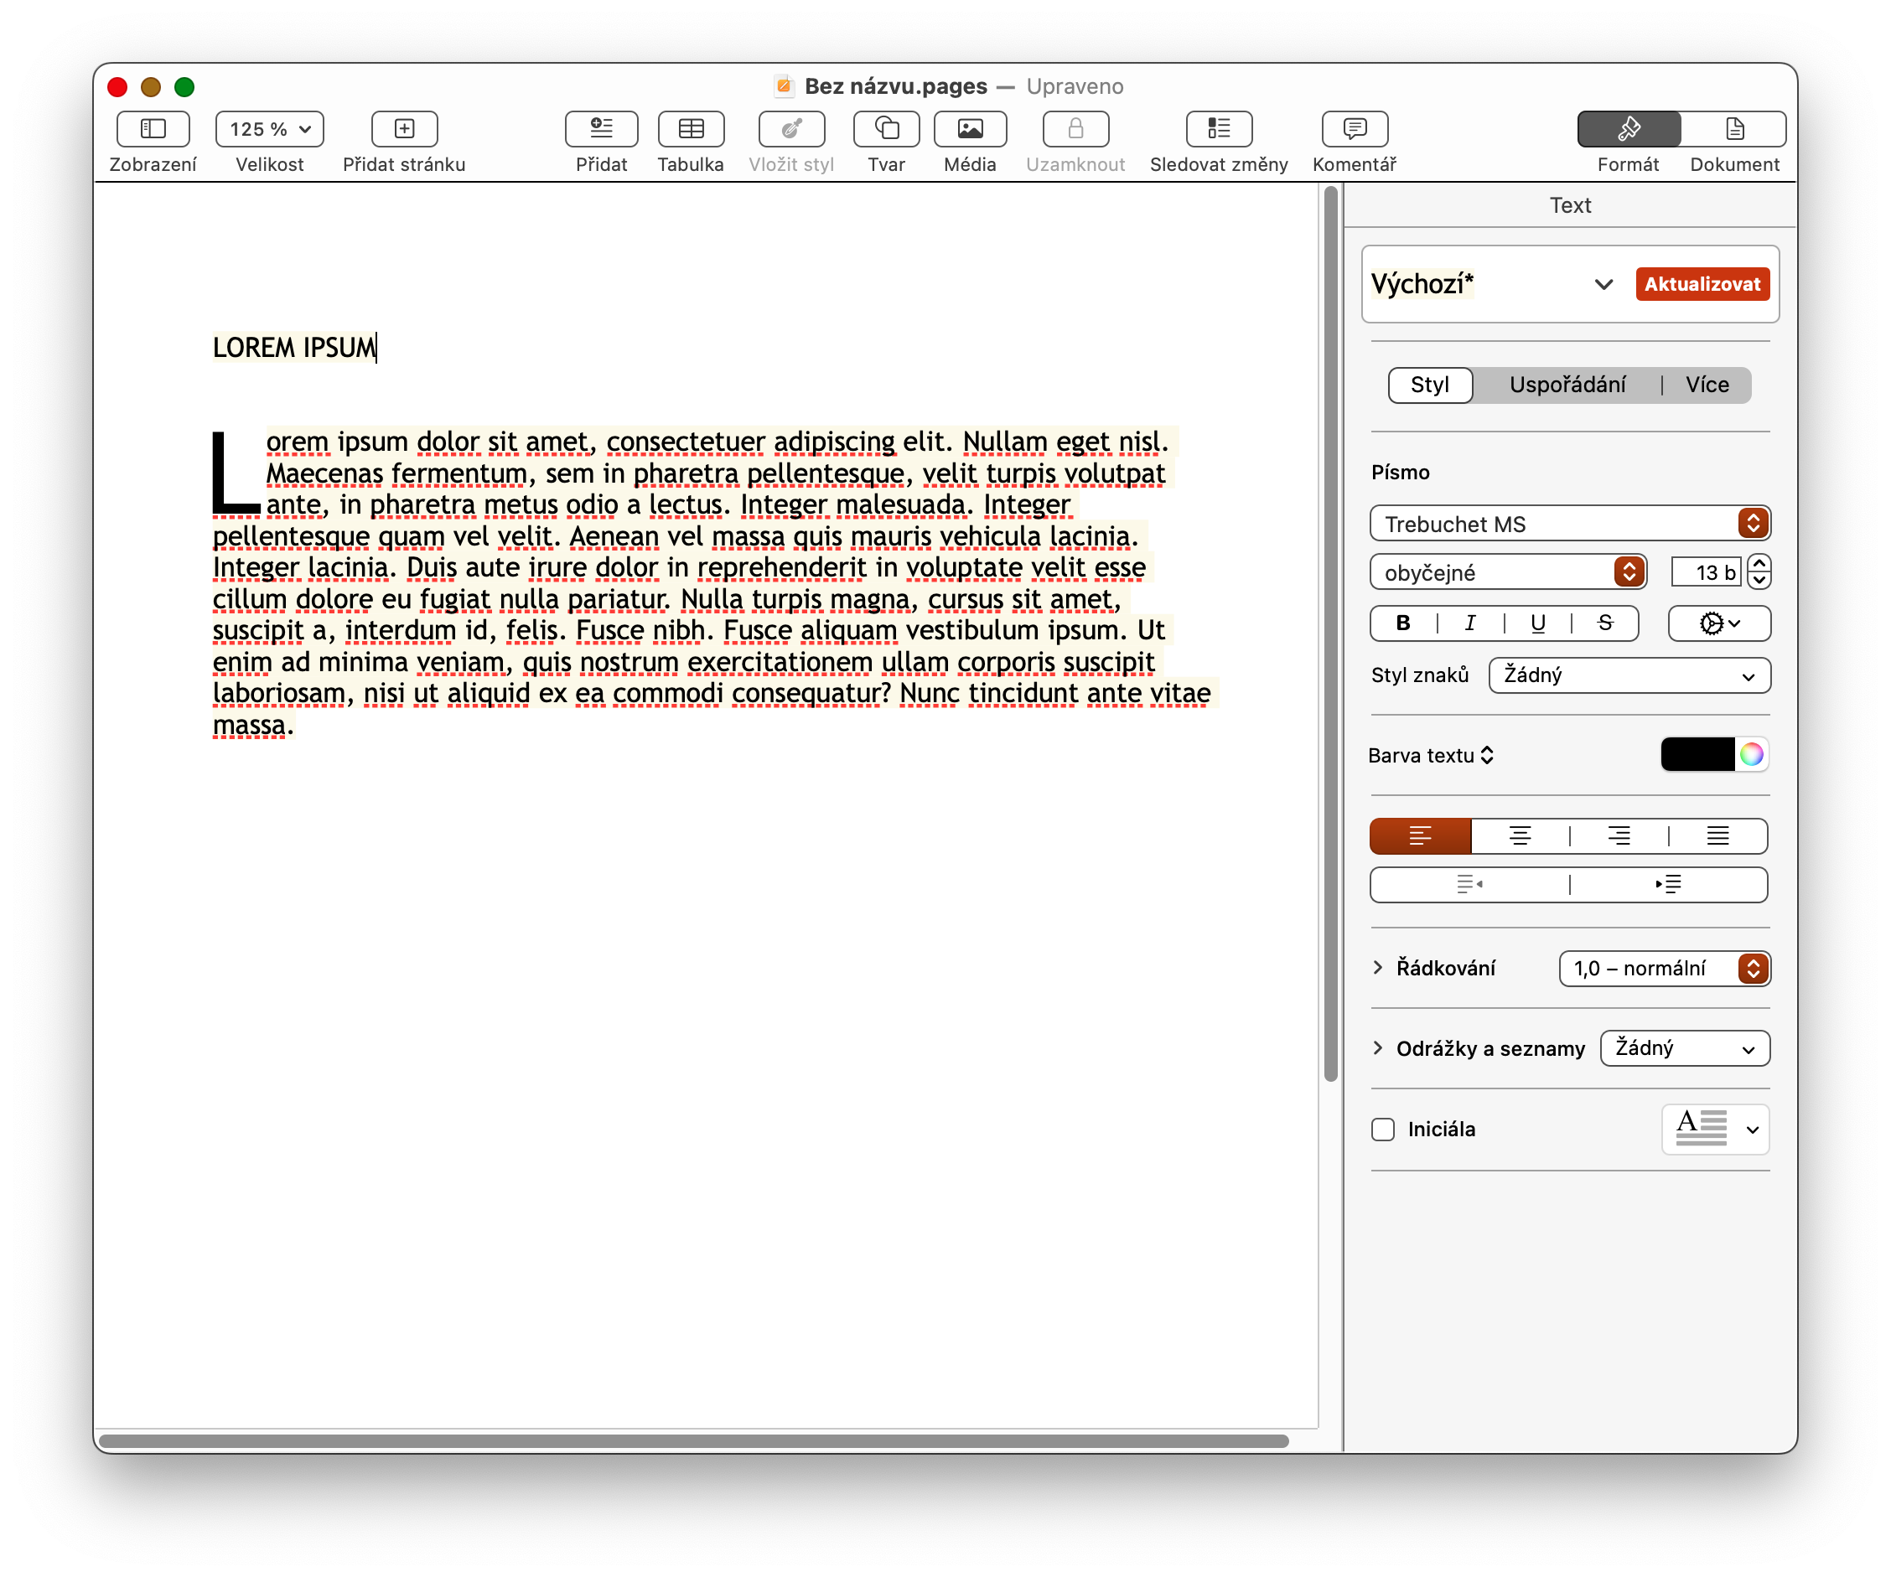
Task: Switch to the Více tab
Action: [1707, 385]
